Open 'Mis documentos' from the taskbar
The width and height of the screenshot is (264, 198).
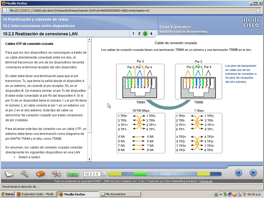click(120, 194)
